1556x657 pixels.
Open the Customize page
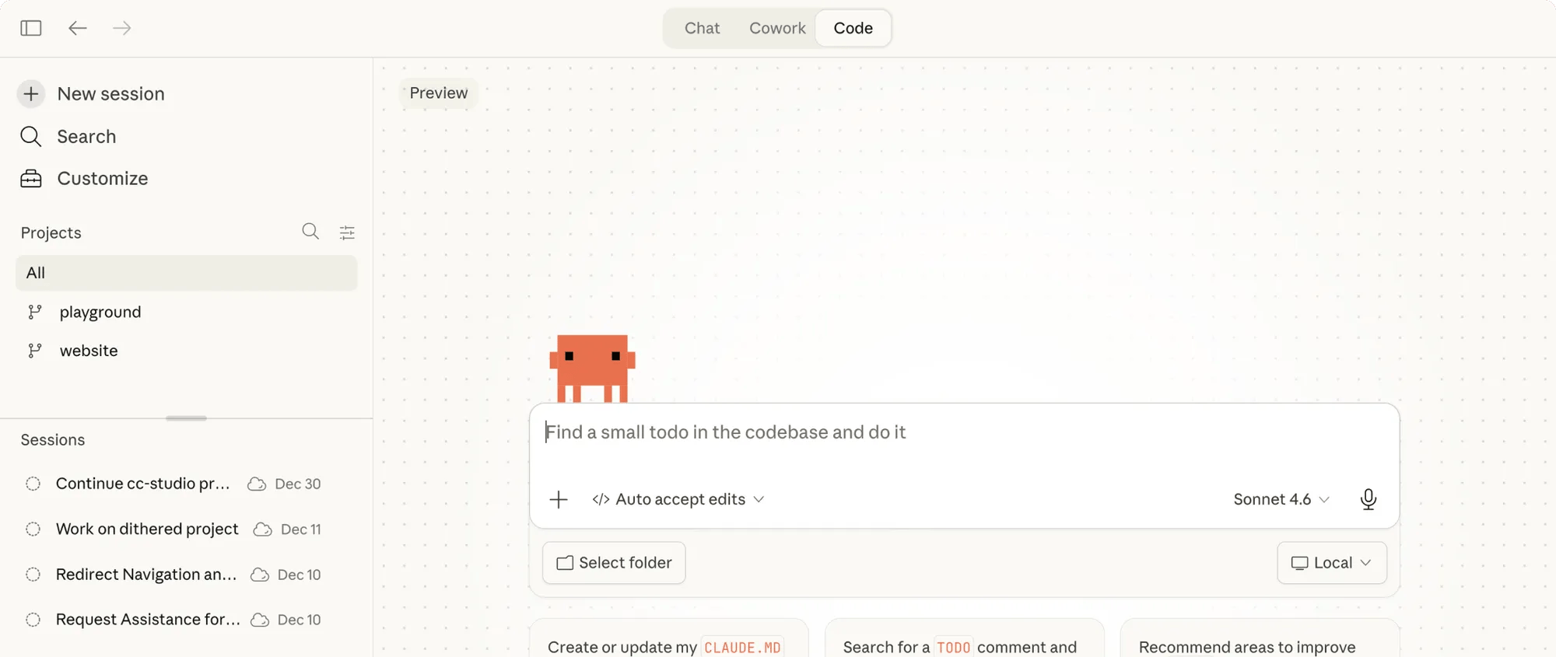[102, 179]
